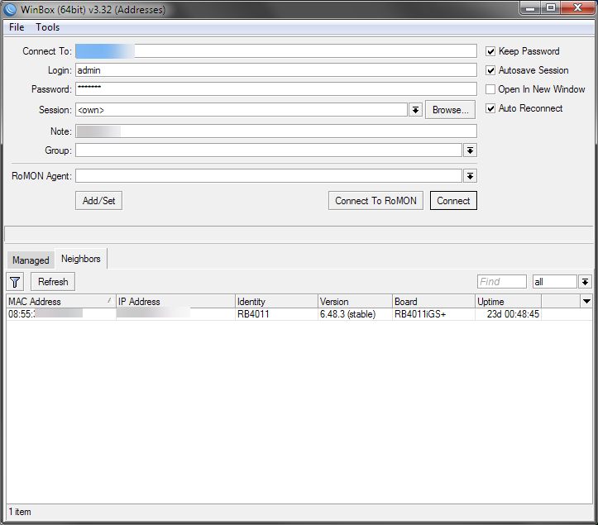Image resolution: width=598 pixels, height=525 pixels.
Task: Click into the Password field
Action: coord(276,89)
